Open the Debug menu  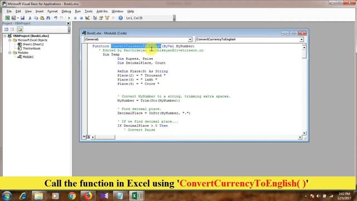coord(66,11)
